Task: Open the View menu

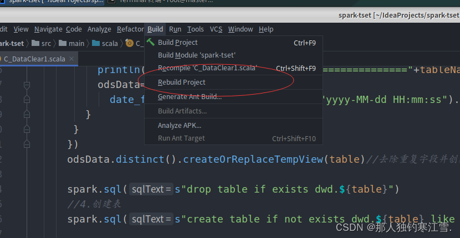Action: point(21,29)
